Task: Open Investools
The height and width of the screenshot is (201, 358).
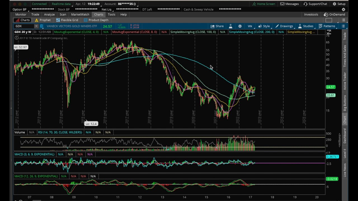Action: tap(311, 15)
